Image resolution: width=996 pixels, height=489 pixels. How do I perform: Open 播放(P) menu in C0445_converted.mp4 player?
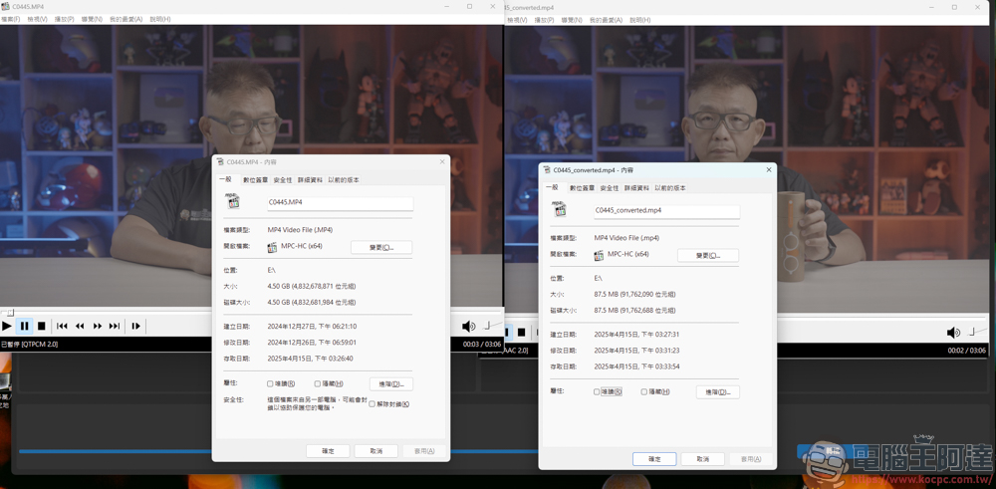(x=545, y=20)
